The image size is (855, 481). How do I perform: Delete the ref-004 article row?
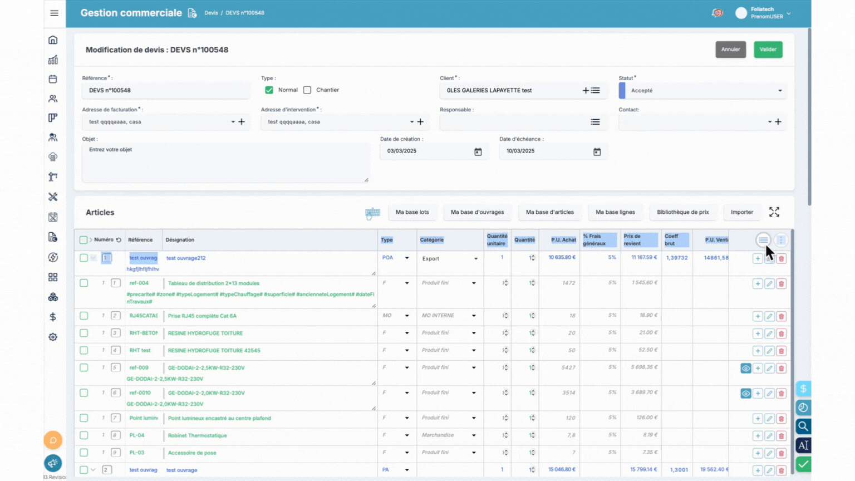coord(781,284)
